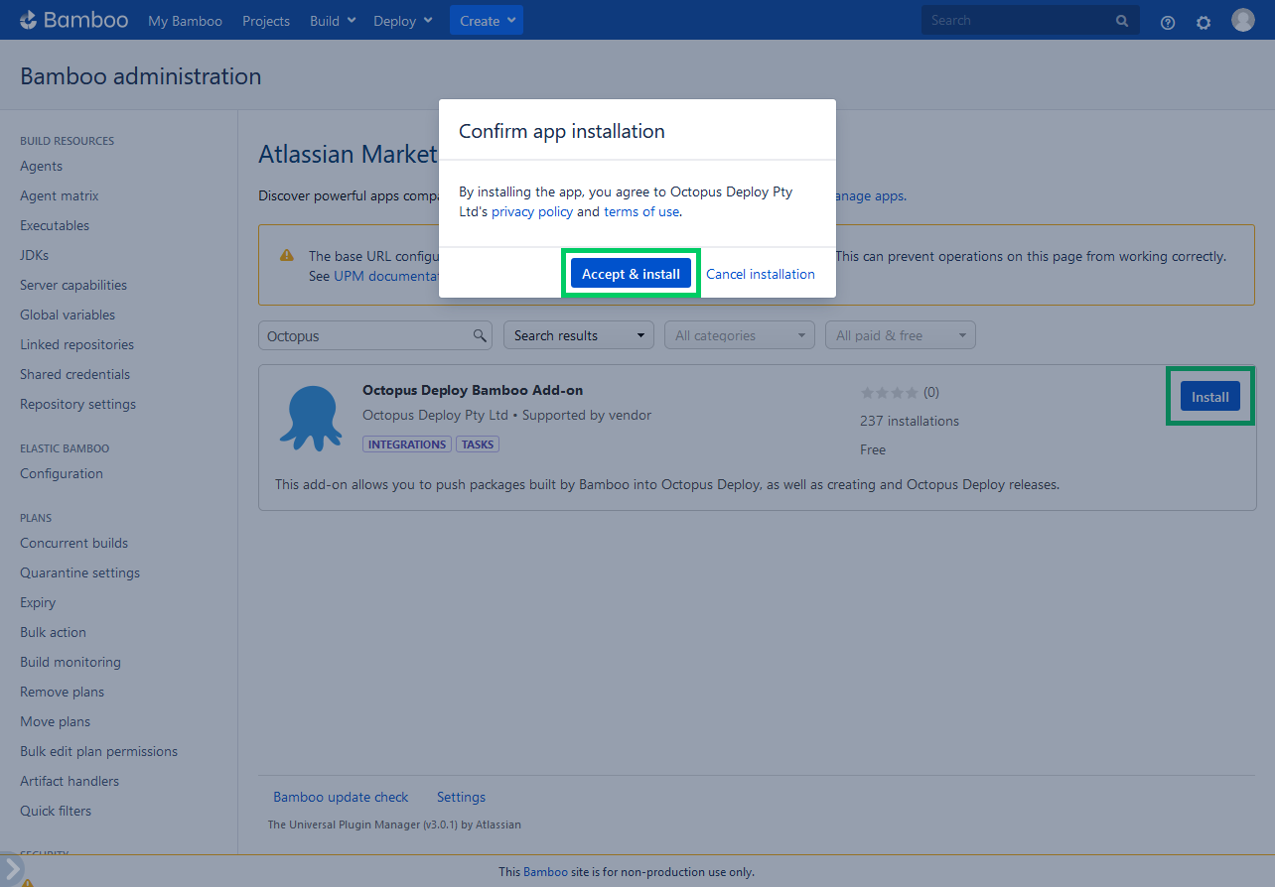Open the administration gear icon
This screenshot has width=1275, height=887.
[x=1204, y=22]
